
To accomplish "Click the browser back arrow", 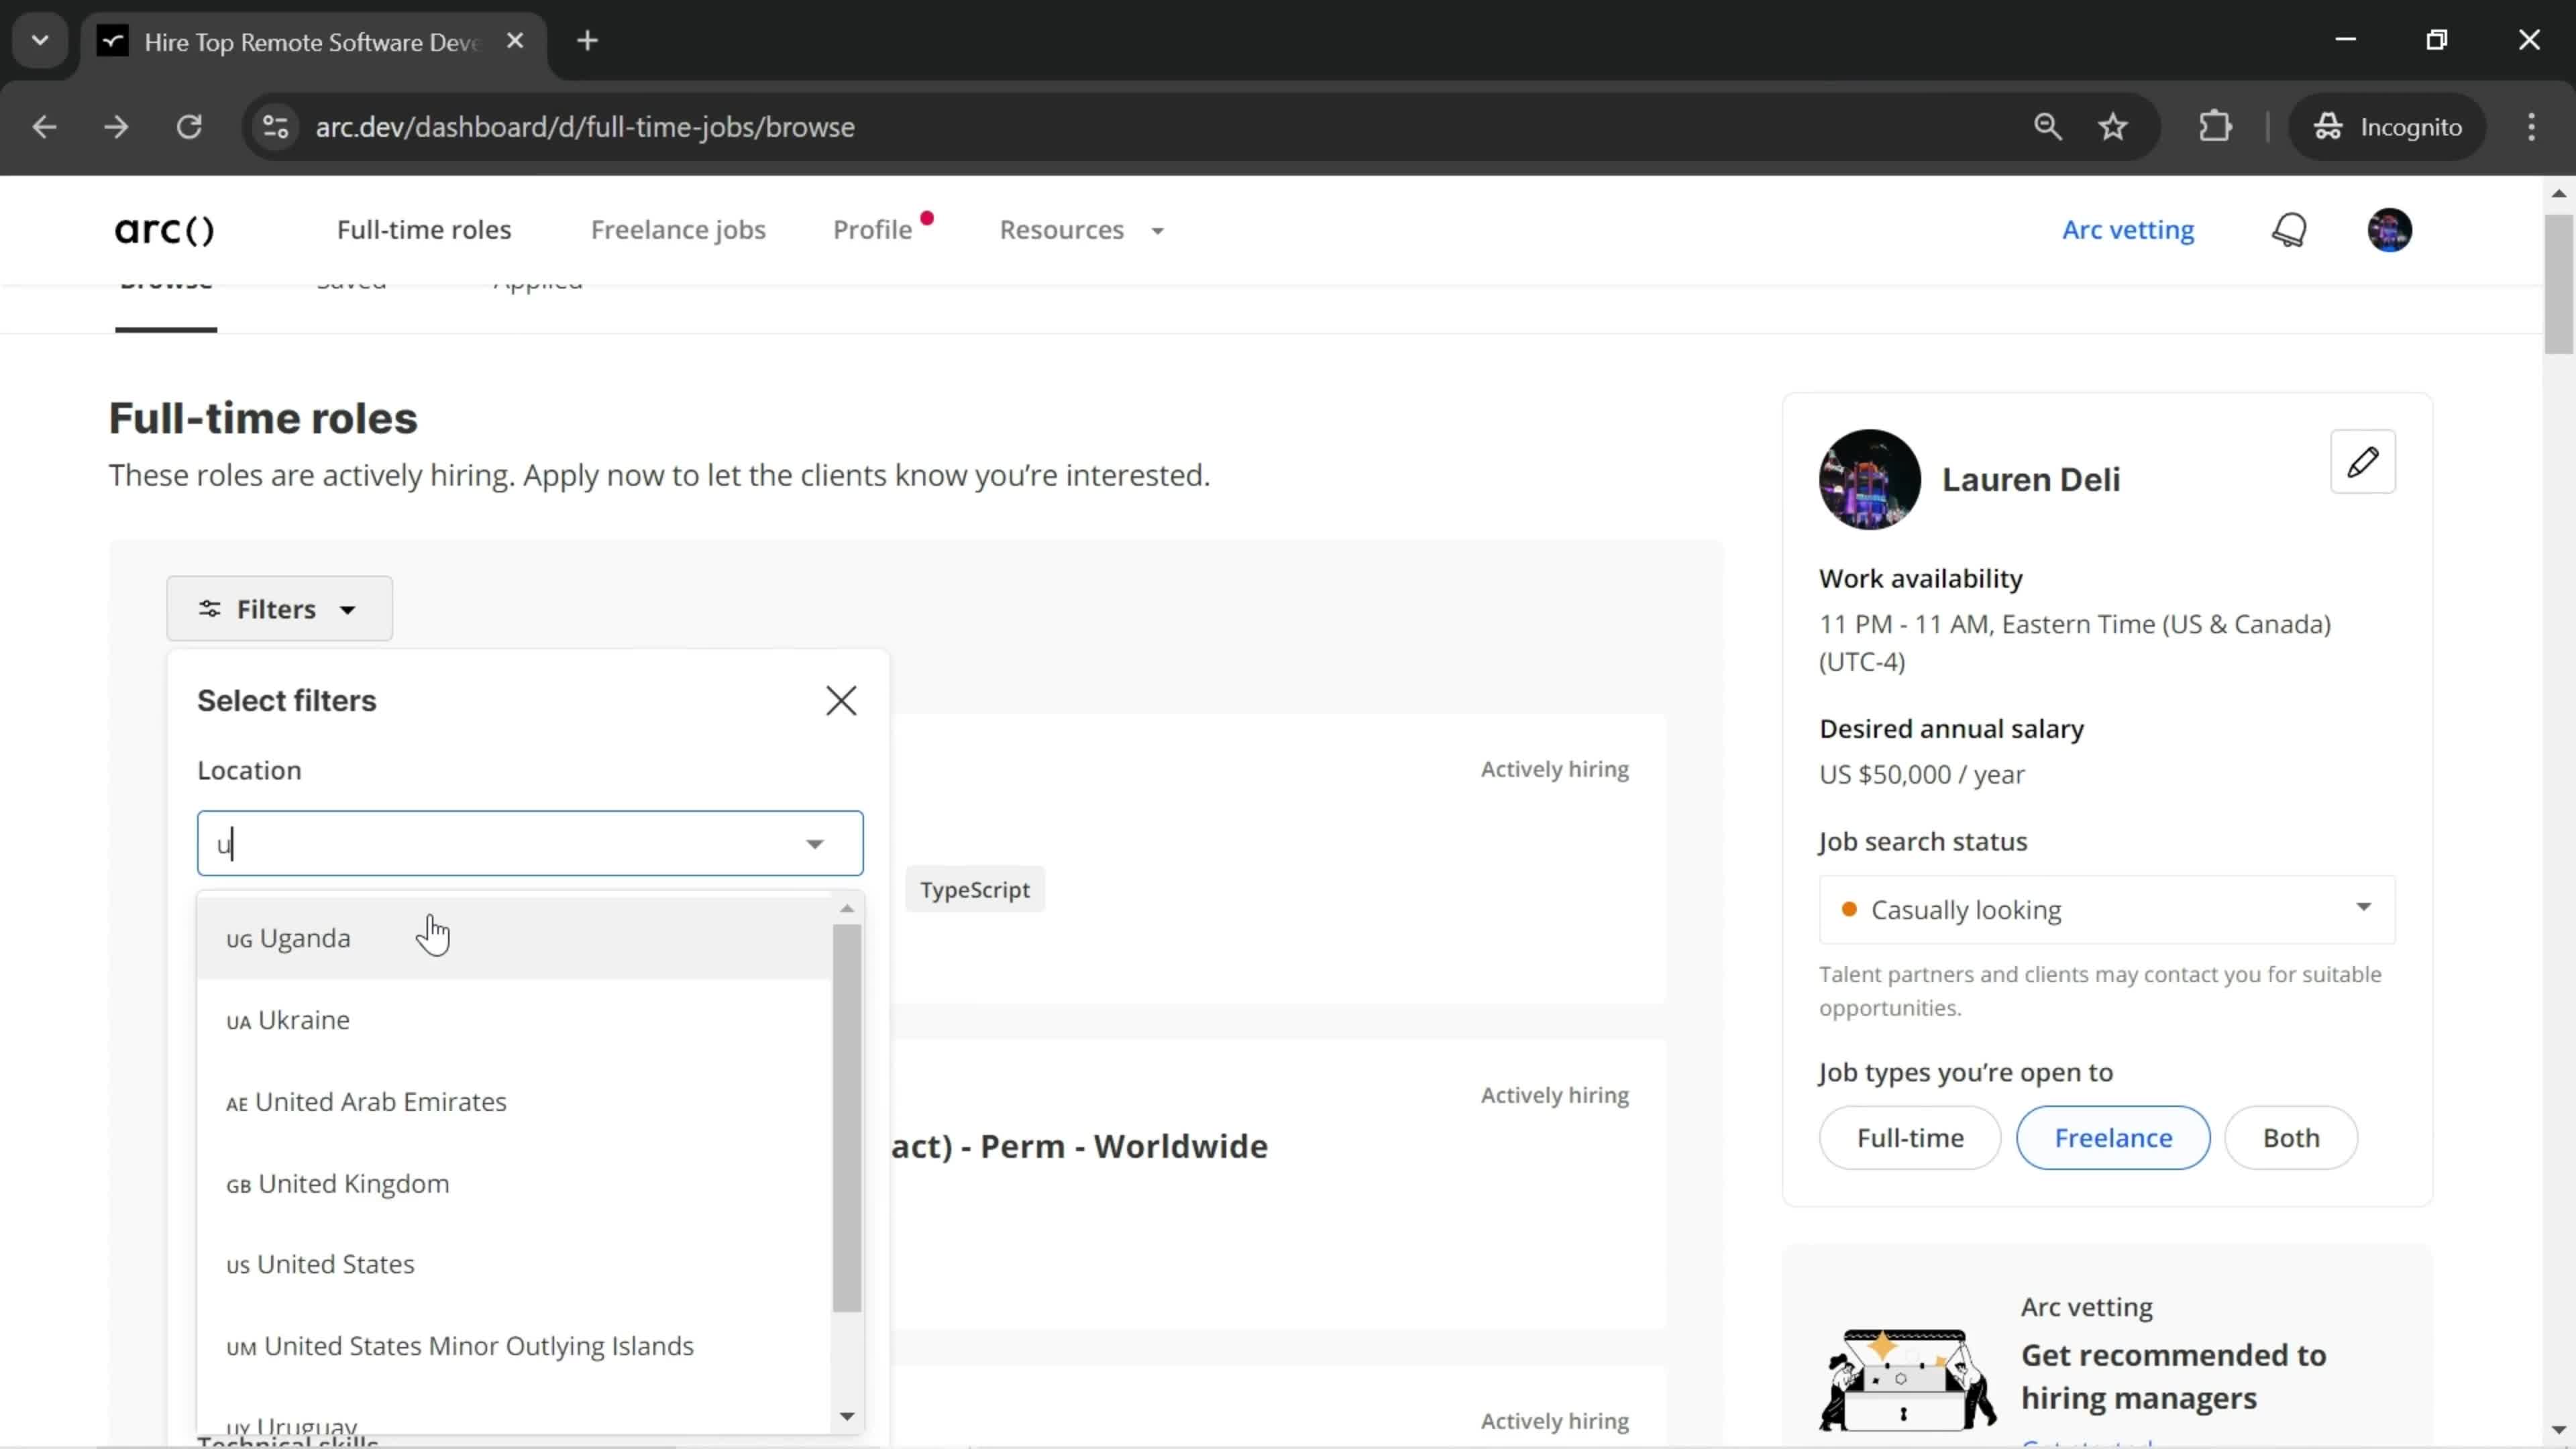I will (x=44, y=127).
